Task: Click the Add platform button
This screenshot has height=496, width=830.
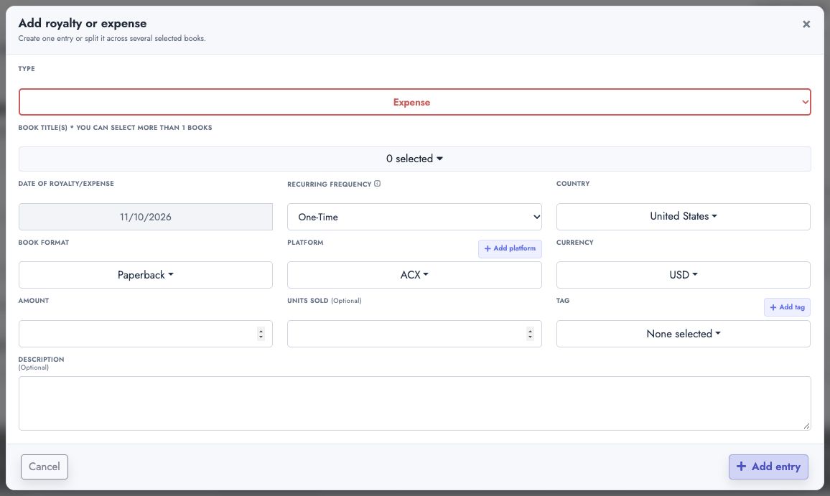Action: click(510, 248)
